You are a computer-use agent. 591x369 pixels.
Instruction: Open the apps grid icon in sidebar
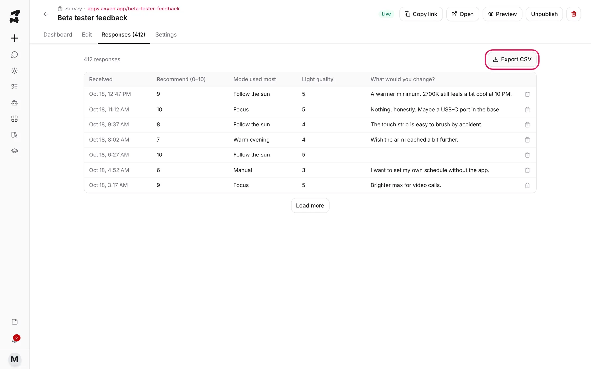click(14, 119)
